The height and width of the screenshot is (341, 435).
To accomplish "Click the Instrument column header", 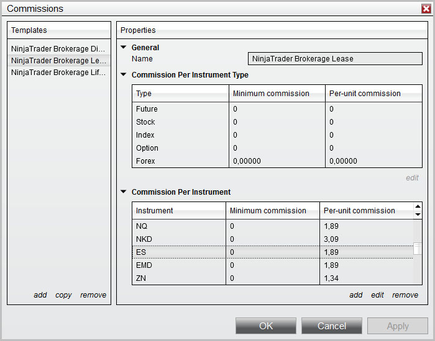I will (179, 210).
